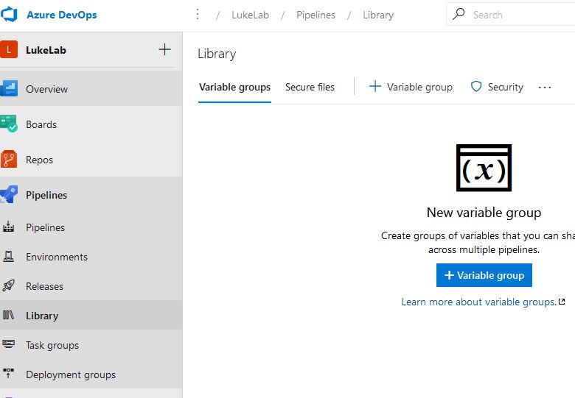Click the Deployment groups icon
Viewport: 575px width, 398px height.
(x=8, y=374)
